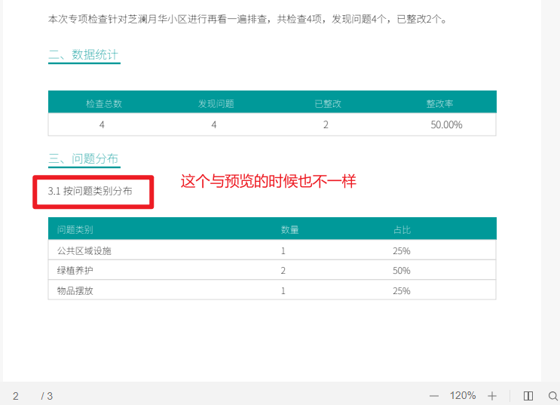The width and height of the screenshot is (560, 405).
Task: Click the current page number field
Action: 16,396
